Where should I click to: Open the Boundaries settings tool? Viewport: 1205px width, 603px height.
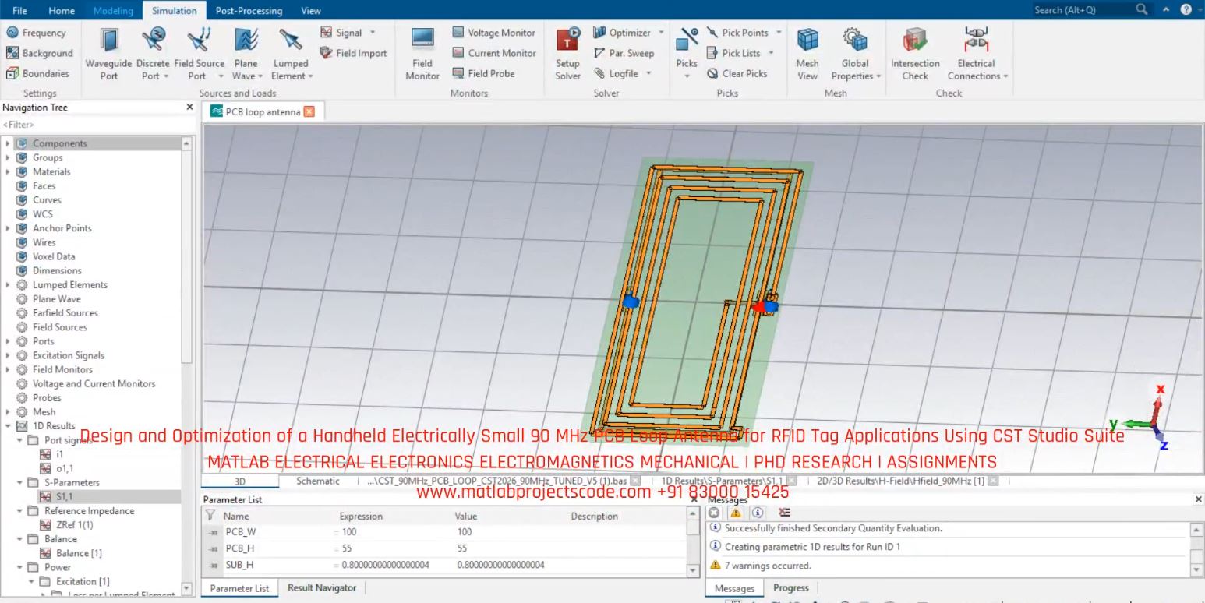[x=37, y=73]
